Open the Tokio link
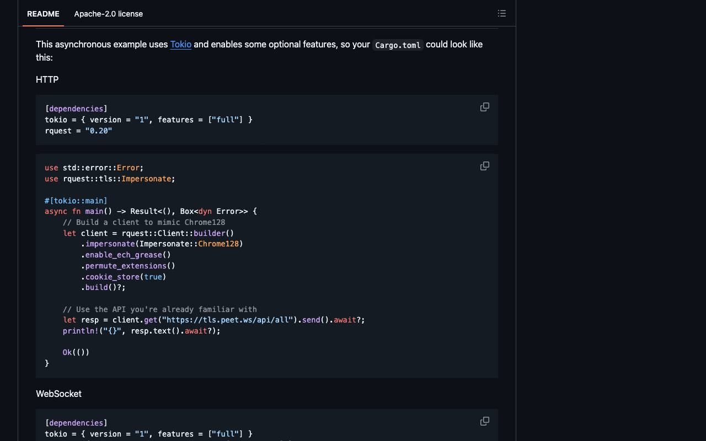This screenshot has width=706, height=441. [181, 44]
